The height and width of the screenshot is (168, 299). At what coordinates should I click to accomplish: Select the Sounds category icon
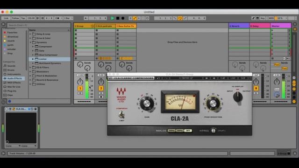(x=5, y=66)
